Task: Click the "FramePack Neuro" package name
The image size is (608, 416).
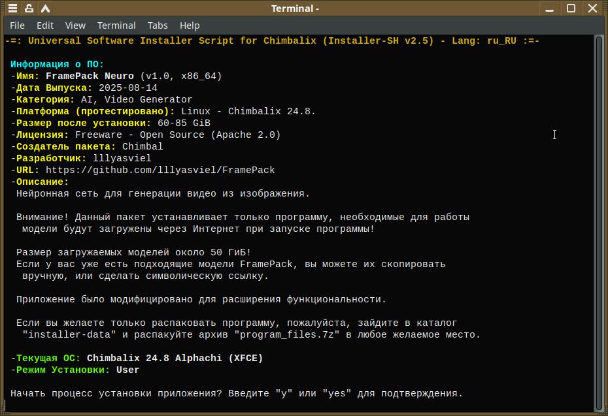Action: point(90,76)
